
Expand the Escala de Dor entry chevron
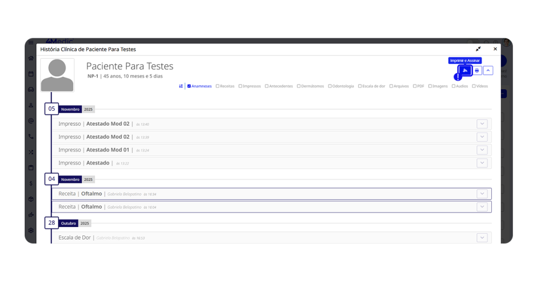coord(482,237)
